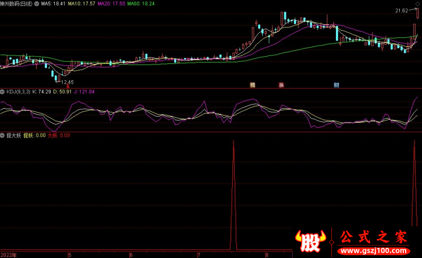Click the KDJ(9,3,3) indicator name
The image size is (422, 258).
coord(18,92)
